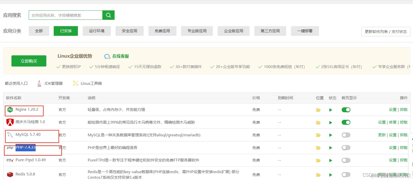Switch to the 专业版应用 category
This screenshot has height=180, width=413.
197,31
